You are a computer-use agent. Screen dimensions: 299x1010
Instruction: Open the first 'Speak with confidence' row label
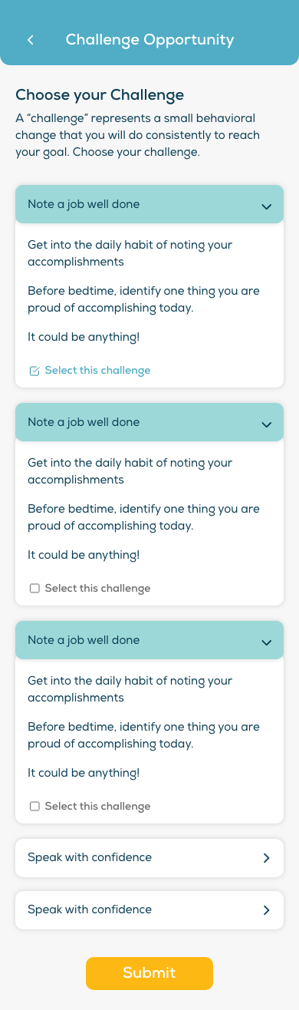[x=90, y=857]
